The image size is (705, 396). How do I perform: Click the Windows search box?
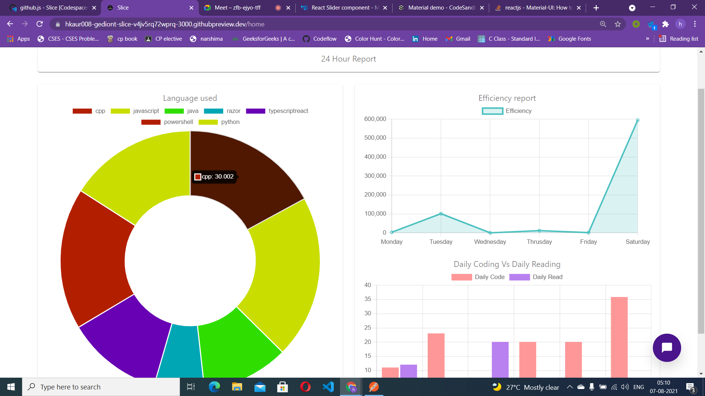101,387
